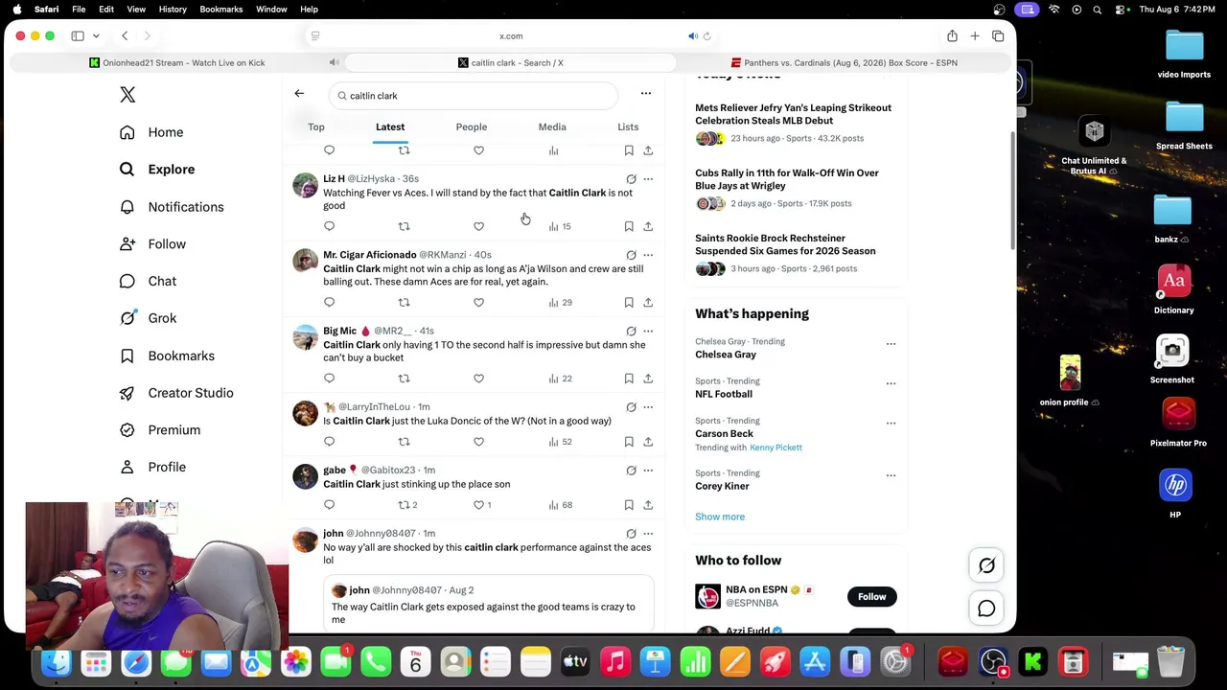
Task: Open Grok in X sidebar
Action: pyautogui.click(x=149, y=318)
